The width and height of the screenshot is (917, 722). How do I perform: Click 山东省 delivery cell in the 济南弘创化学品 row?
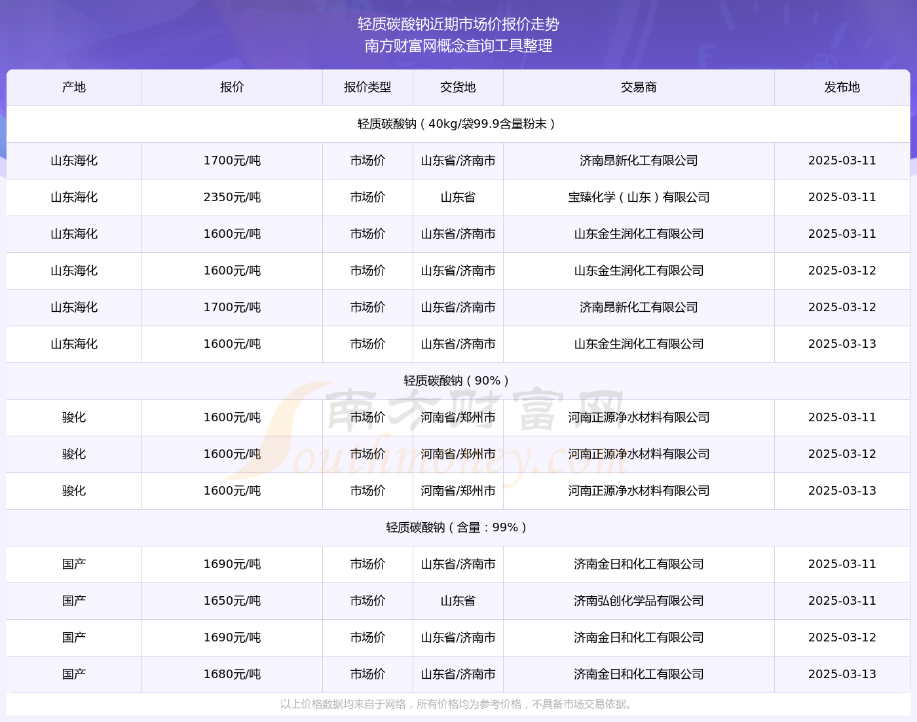[x=458, y=601]
